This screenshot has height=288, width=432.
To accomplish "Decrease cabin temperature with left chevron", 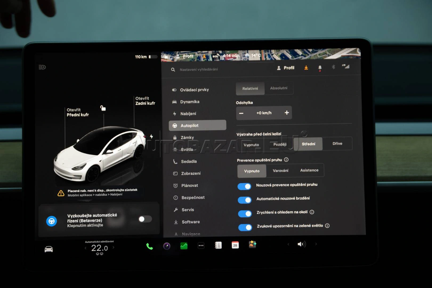I will tap(86, 248).
